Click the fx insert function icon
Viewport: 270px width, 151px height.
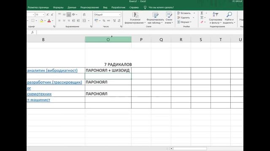click(x=32, y=32)
